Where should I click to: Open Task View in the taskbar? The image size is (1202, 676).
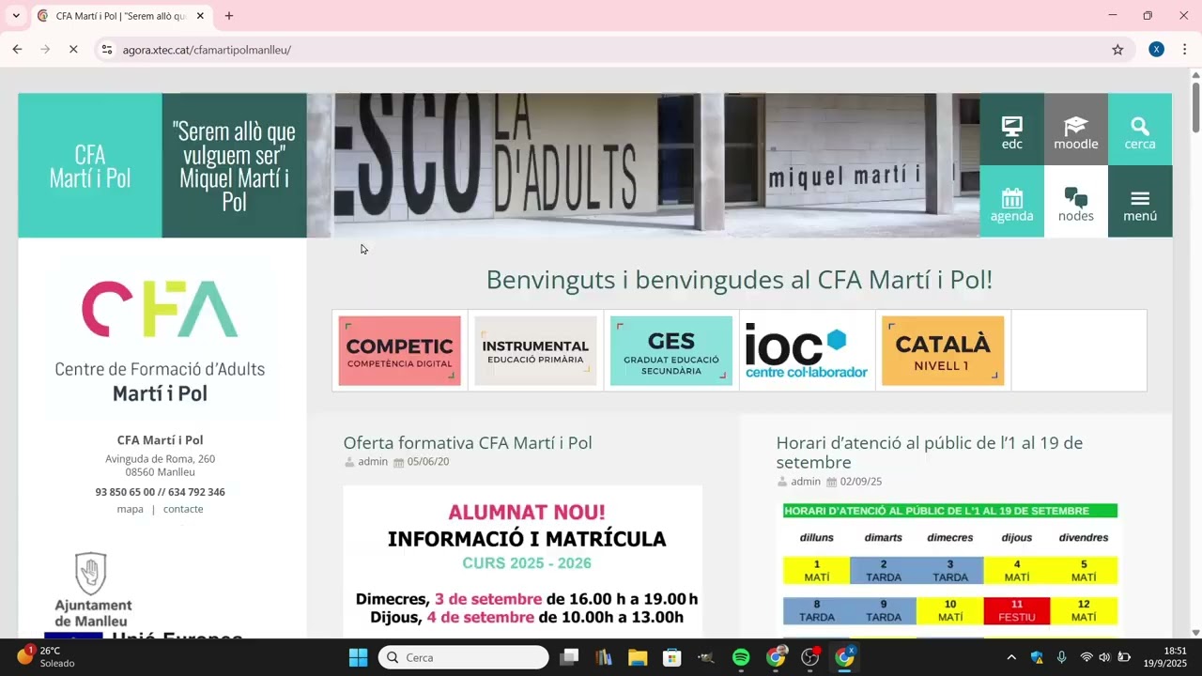click(x=569, y=657)
